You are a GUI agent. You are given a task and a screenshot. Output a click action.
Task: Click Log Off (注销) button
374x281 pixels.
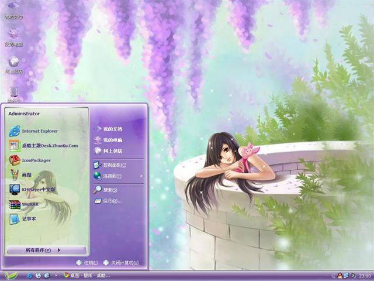[87, 263]
